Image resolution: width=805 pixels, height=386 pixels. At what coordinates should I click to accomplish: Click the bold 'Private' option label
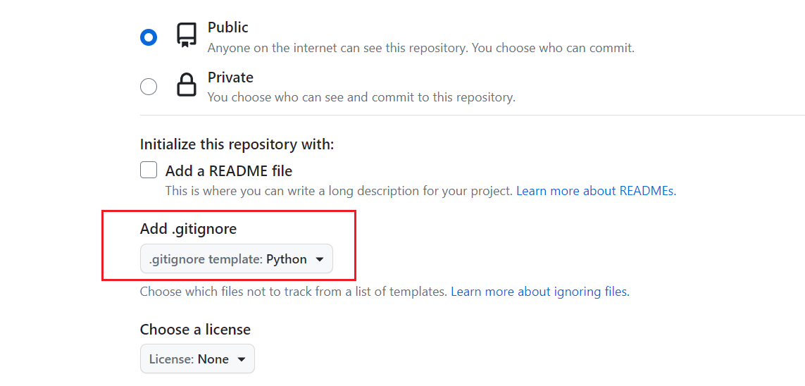coord(230,77)
